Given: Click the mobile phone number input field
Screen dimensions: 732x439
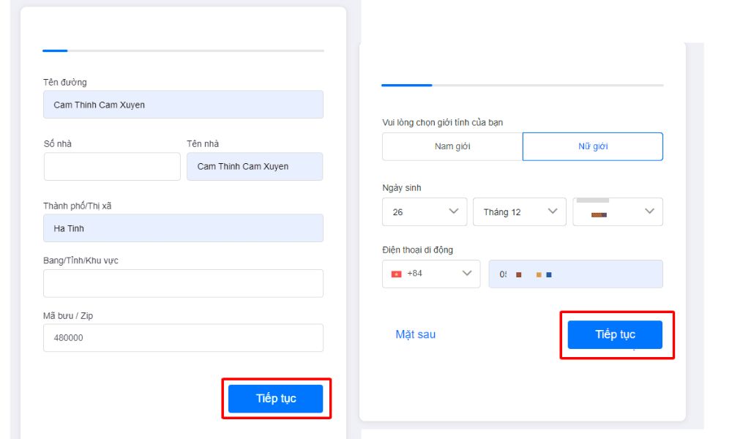Looking at the screenshot, I should pos(575,274).
